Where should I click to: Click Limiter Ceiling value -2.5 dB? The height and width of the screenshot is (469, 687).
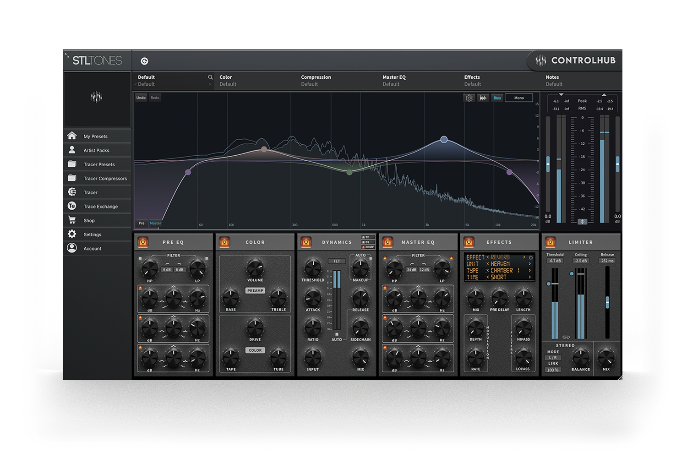click(x=581, y=261)
